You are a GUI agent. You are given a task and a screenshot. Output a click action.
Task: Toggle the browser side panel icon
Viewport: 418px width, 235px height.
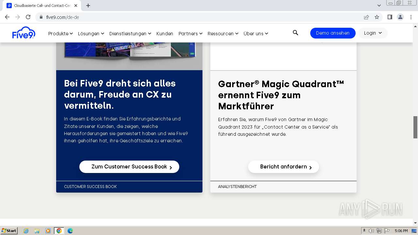[x=390, y=17]
